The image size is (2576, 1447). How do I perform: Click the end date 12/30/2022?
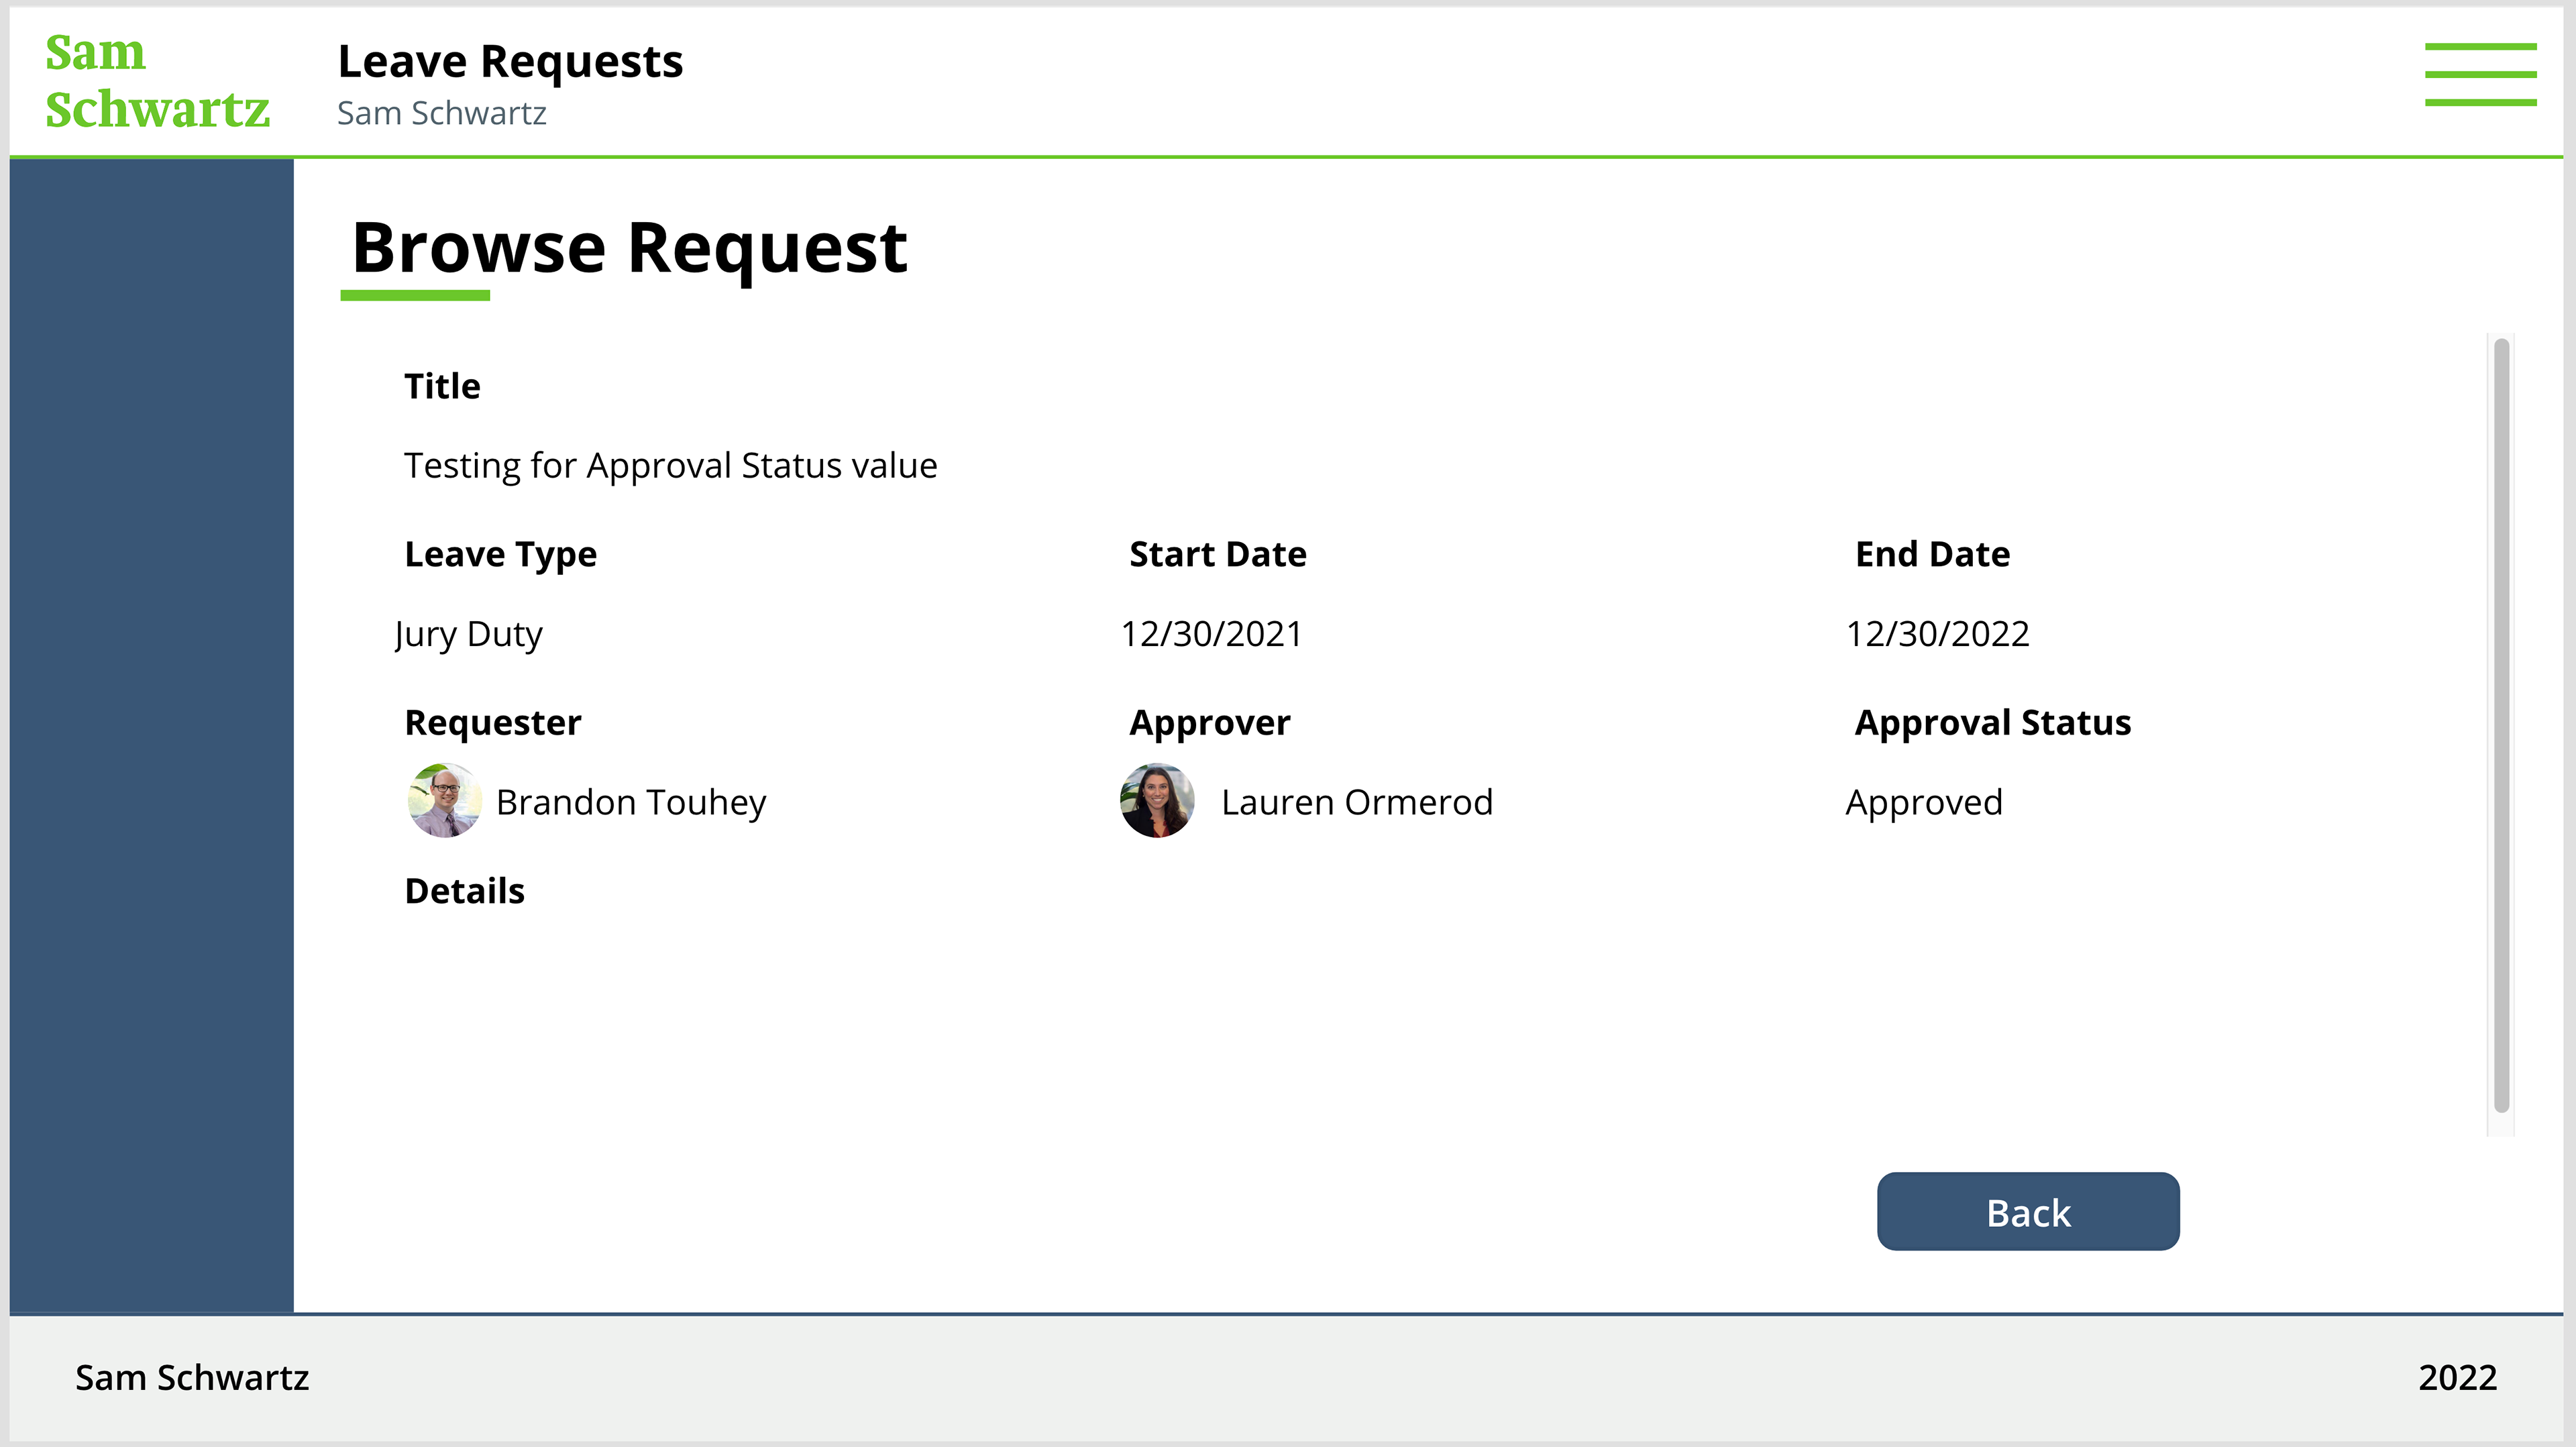click(1937, 634)
